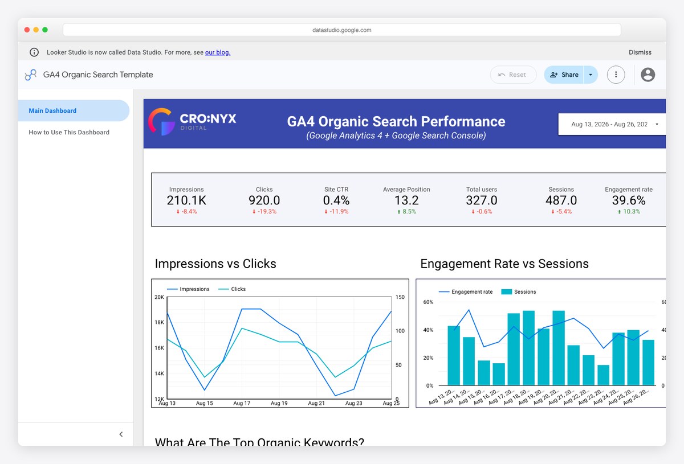This screenshot has width=684, height=464.
Task: Click the datastudio.google.com address bar
Action: point(342,30)
